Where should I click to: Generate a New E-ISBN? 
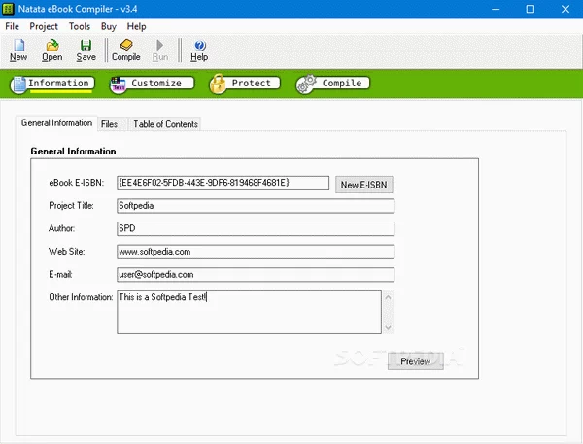pos(364,185)
